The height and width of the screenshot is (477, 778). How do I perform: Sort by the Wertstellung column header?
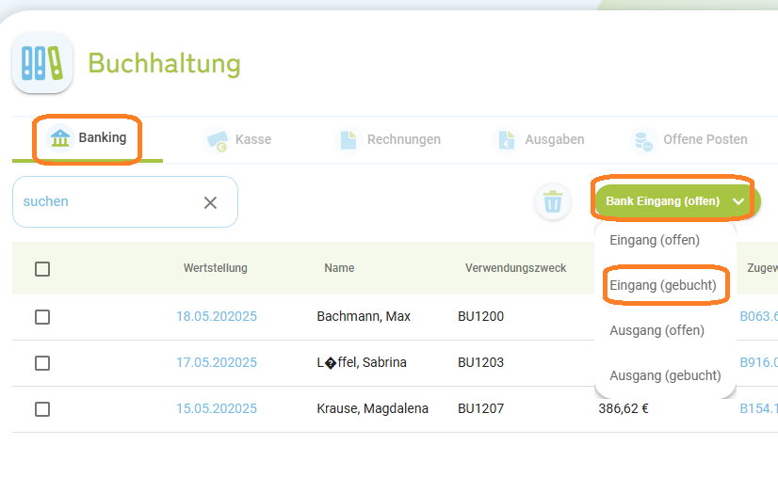point(216,268)
